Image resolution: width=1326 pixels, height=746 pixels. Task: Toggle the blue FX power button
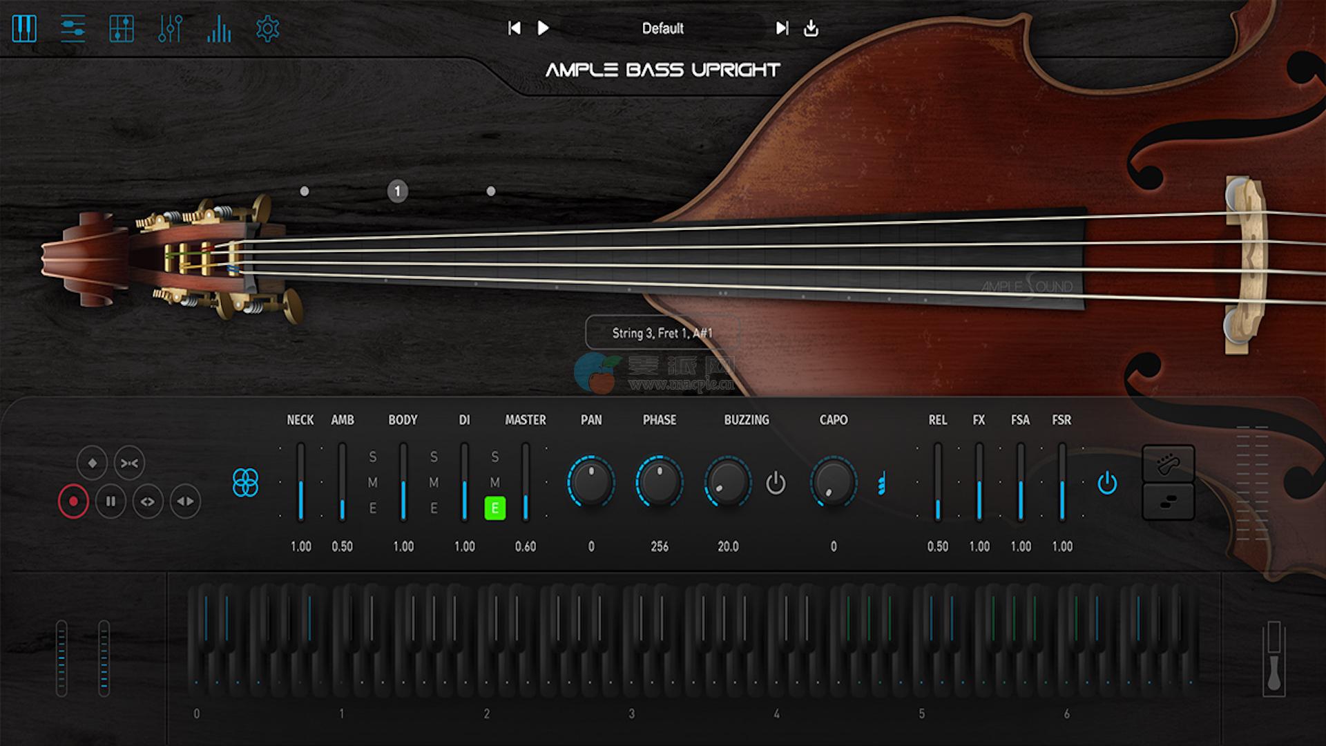(1107, 483)
